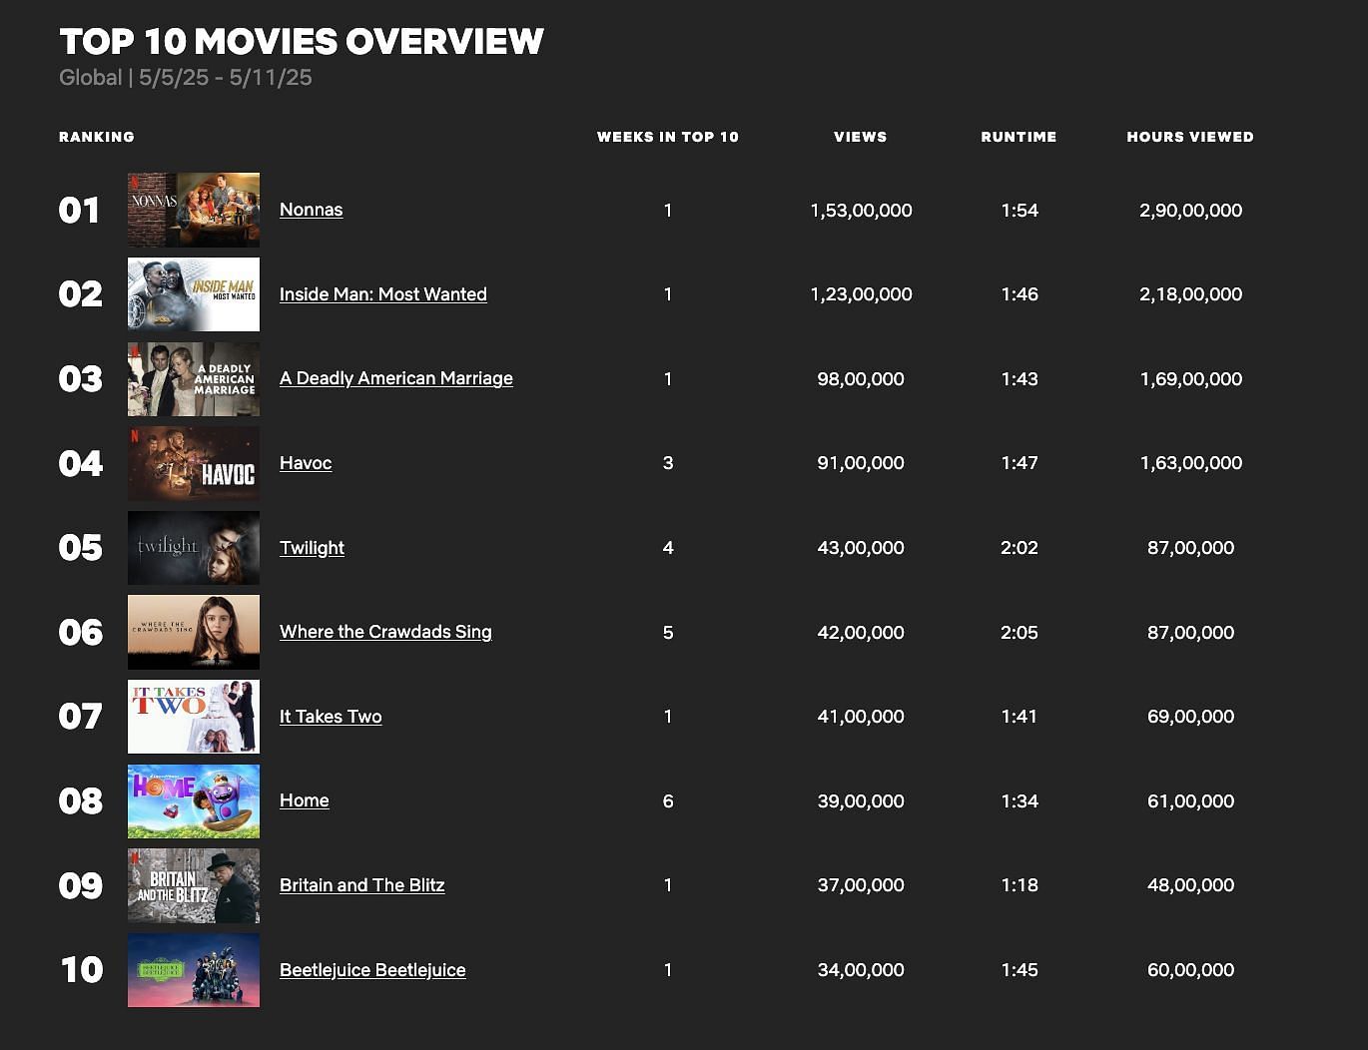Click views value 98,00,000
The image size is (1368, 1050).
point(861,379)
